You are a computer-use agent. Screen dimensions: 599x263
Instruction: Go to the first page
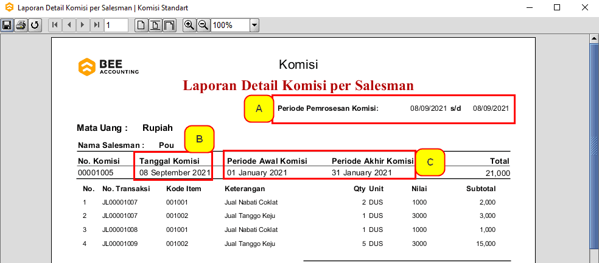pos(55,25)
